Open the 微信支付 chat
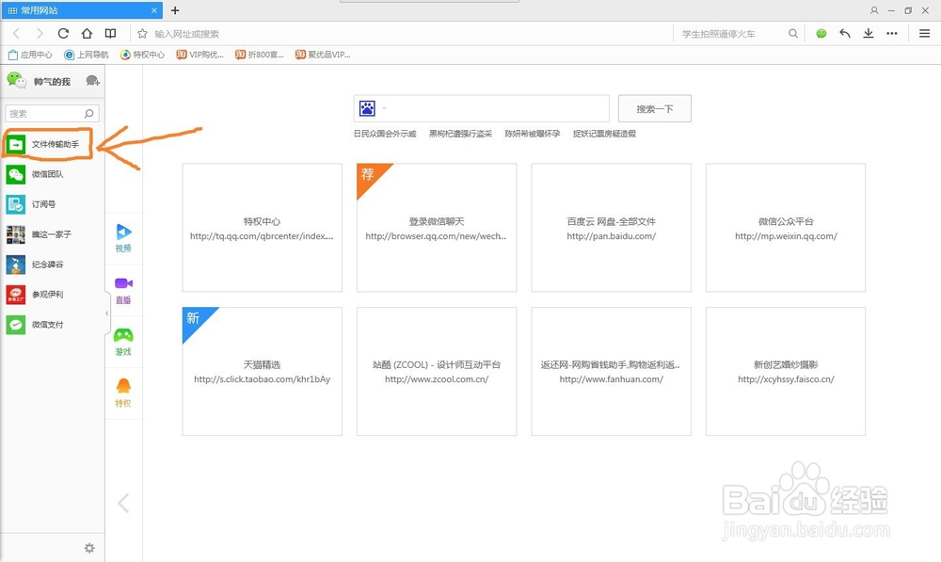This screenshot has width=941, height=562. click(x=52, y=324)
